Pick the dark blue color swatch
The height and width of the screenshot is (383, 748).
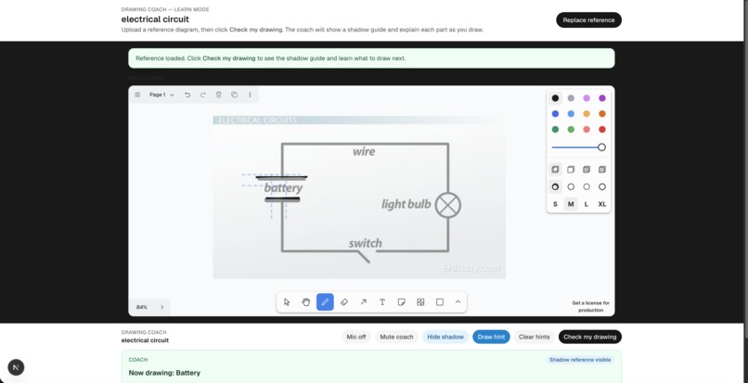[555, 114]
